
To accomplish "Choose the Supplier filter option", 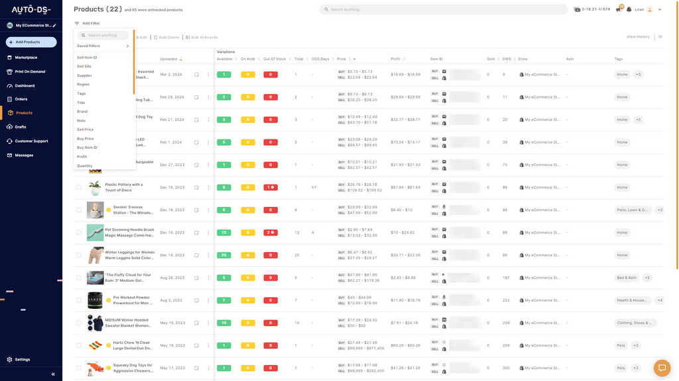I will [x=84, y=75].
